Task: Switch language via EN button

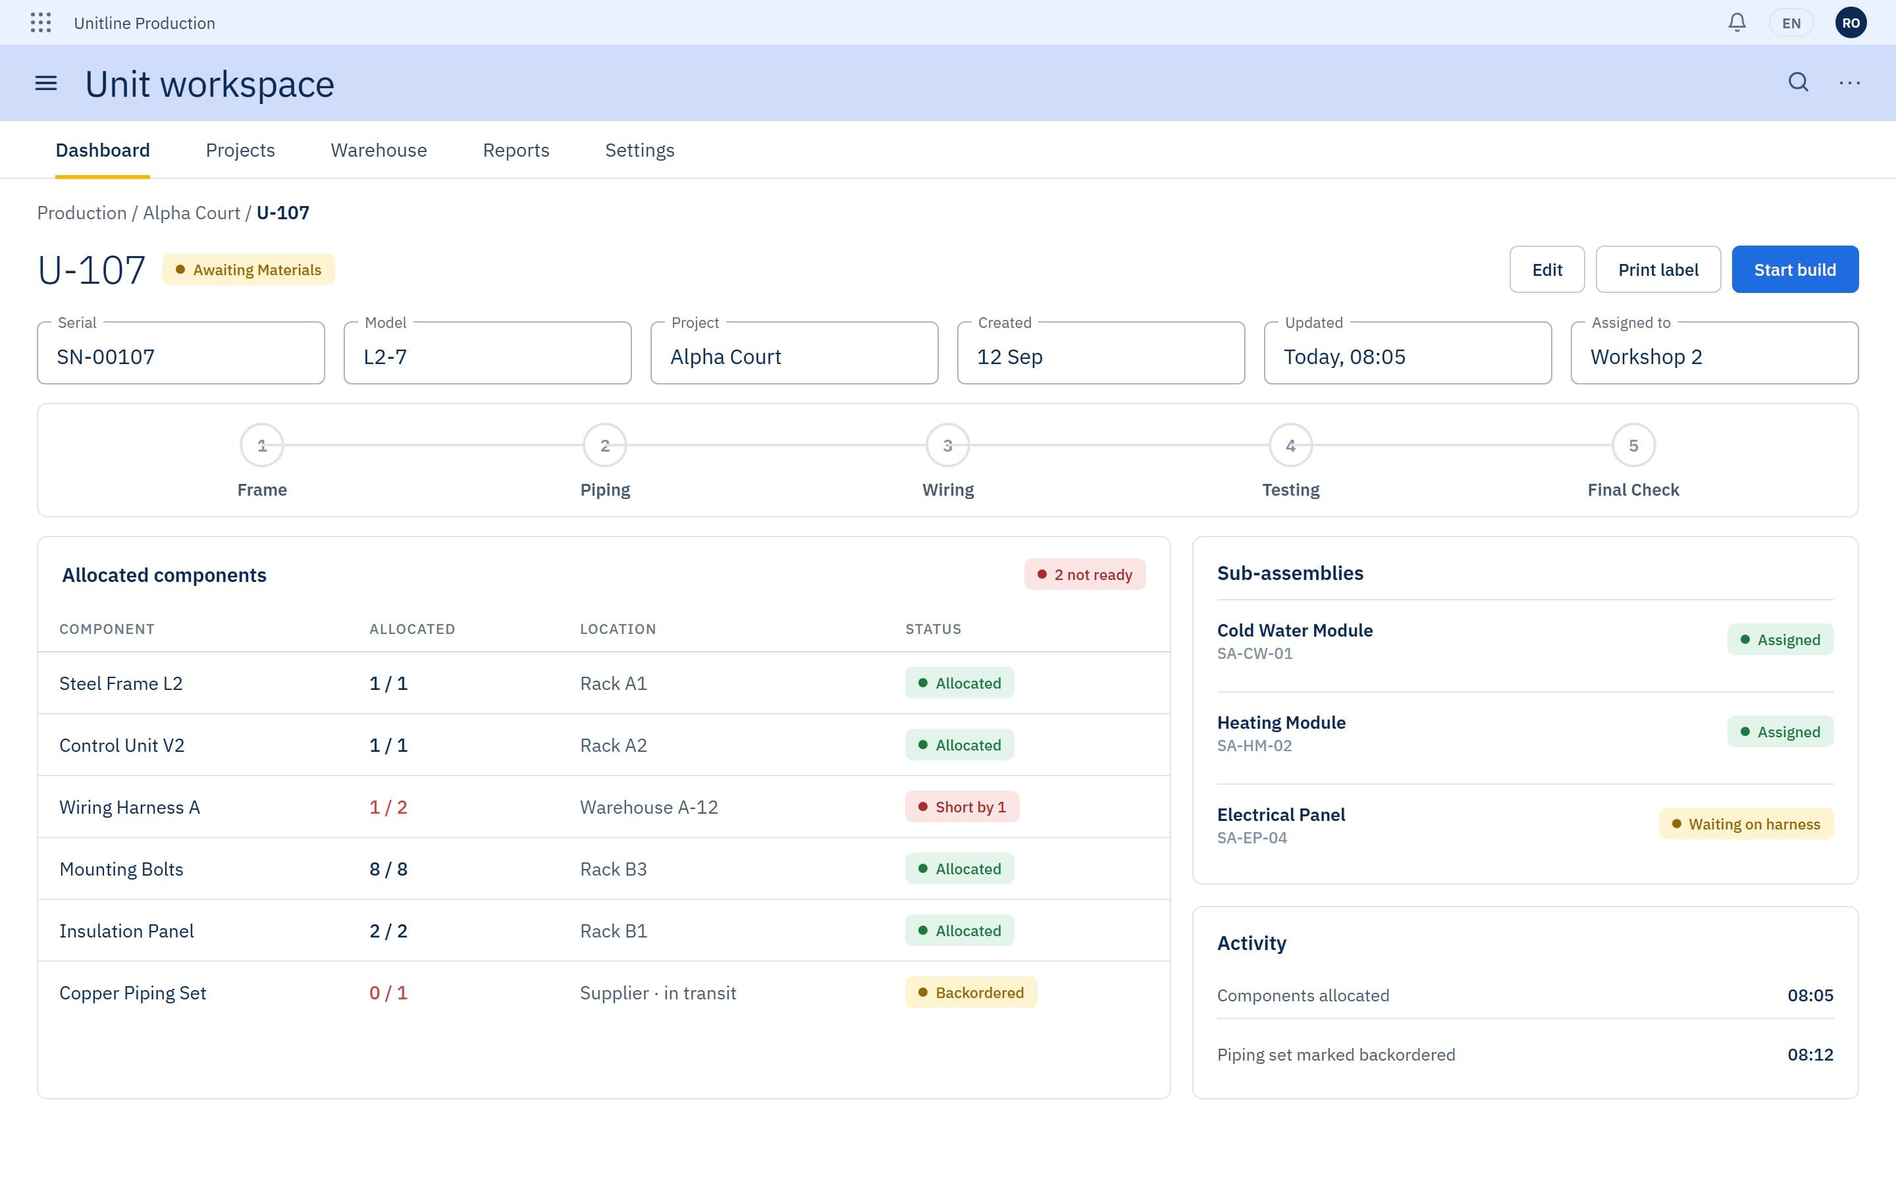Action: 1791,23
